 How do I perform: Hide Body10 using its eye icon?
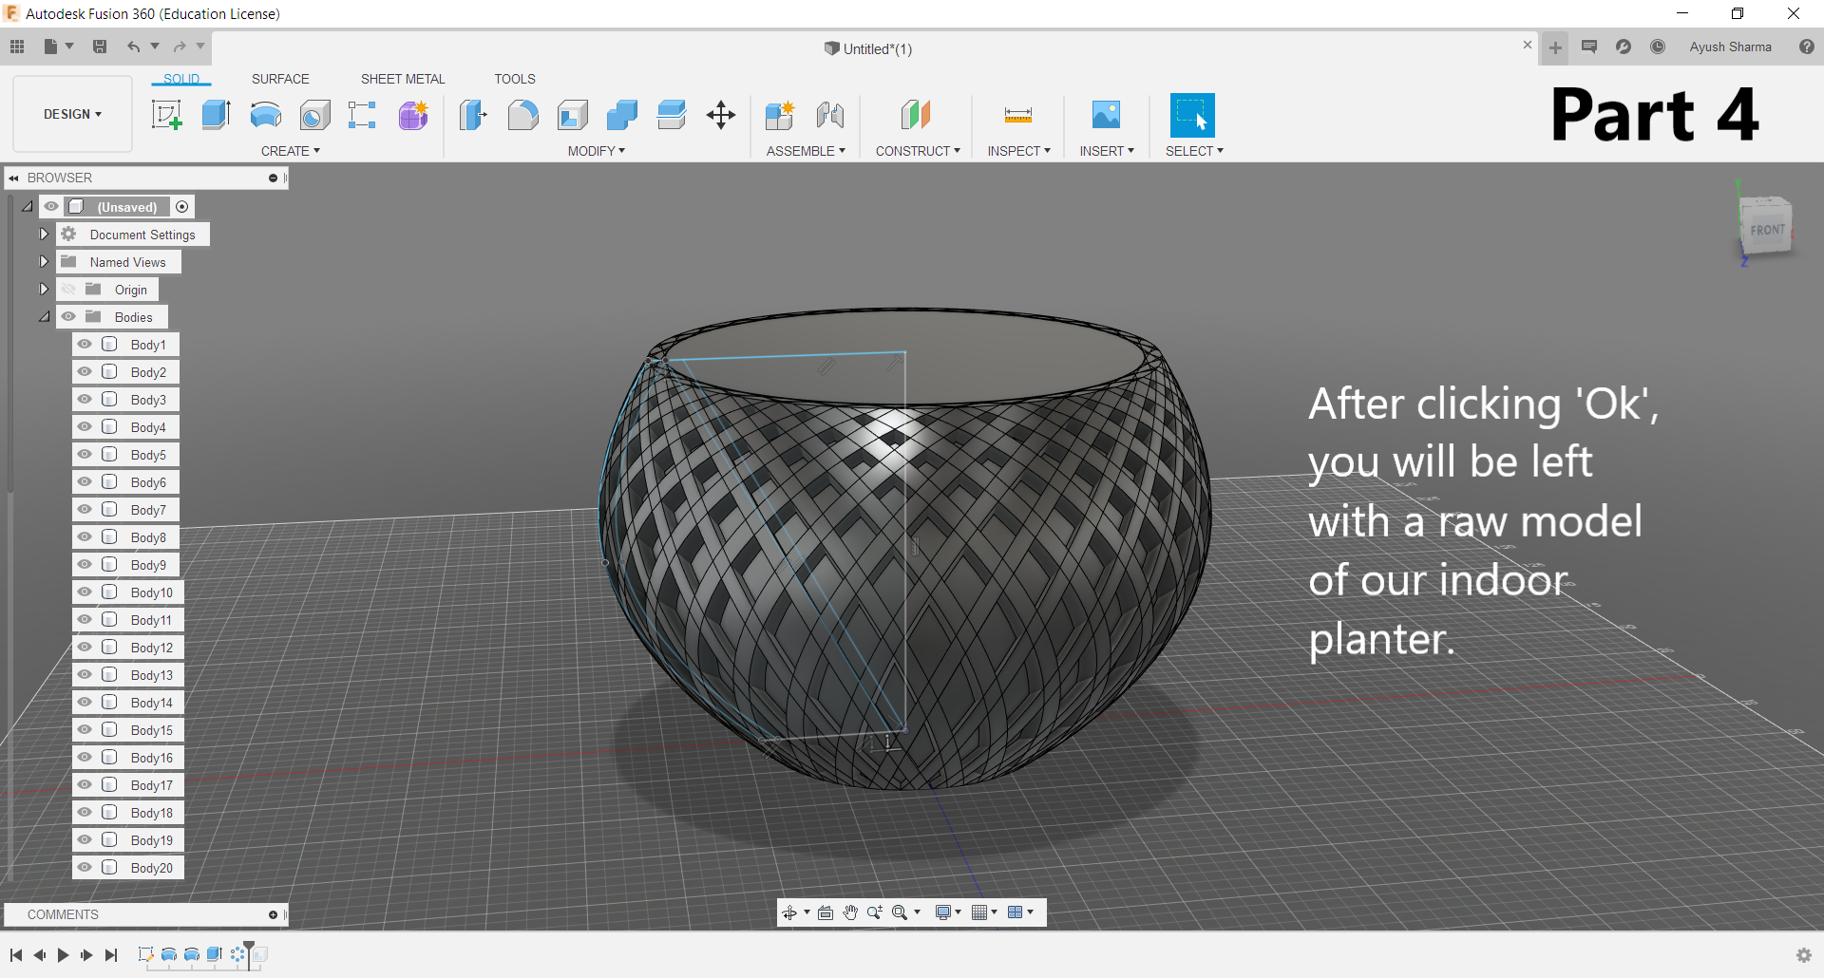click(85, 592)
